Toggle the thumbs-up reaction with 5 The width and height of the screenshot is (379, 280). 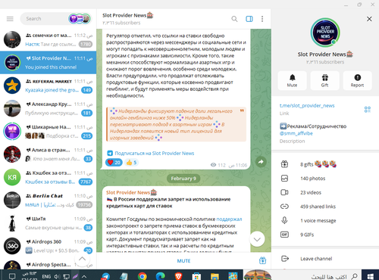click(132, 163)
